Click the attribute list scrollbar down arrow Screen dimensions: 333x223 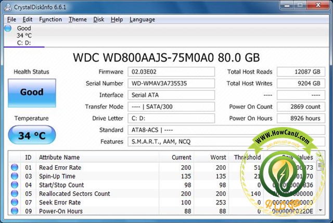pyautogui.click(x=321, y=210)
